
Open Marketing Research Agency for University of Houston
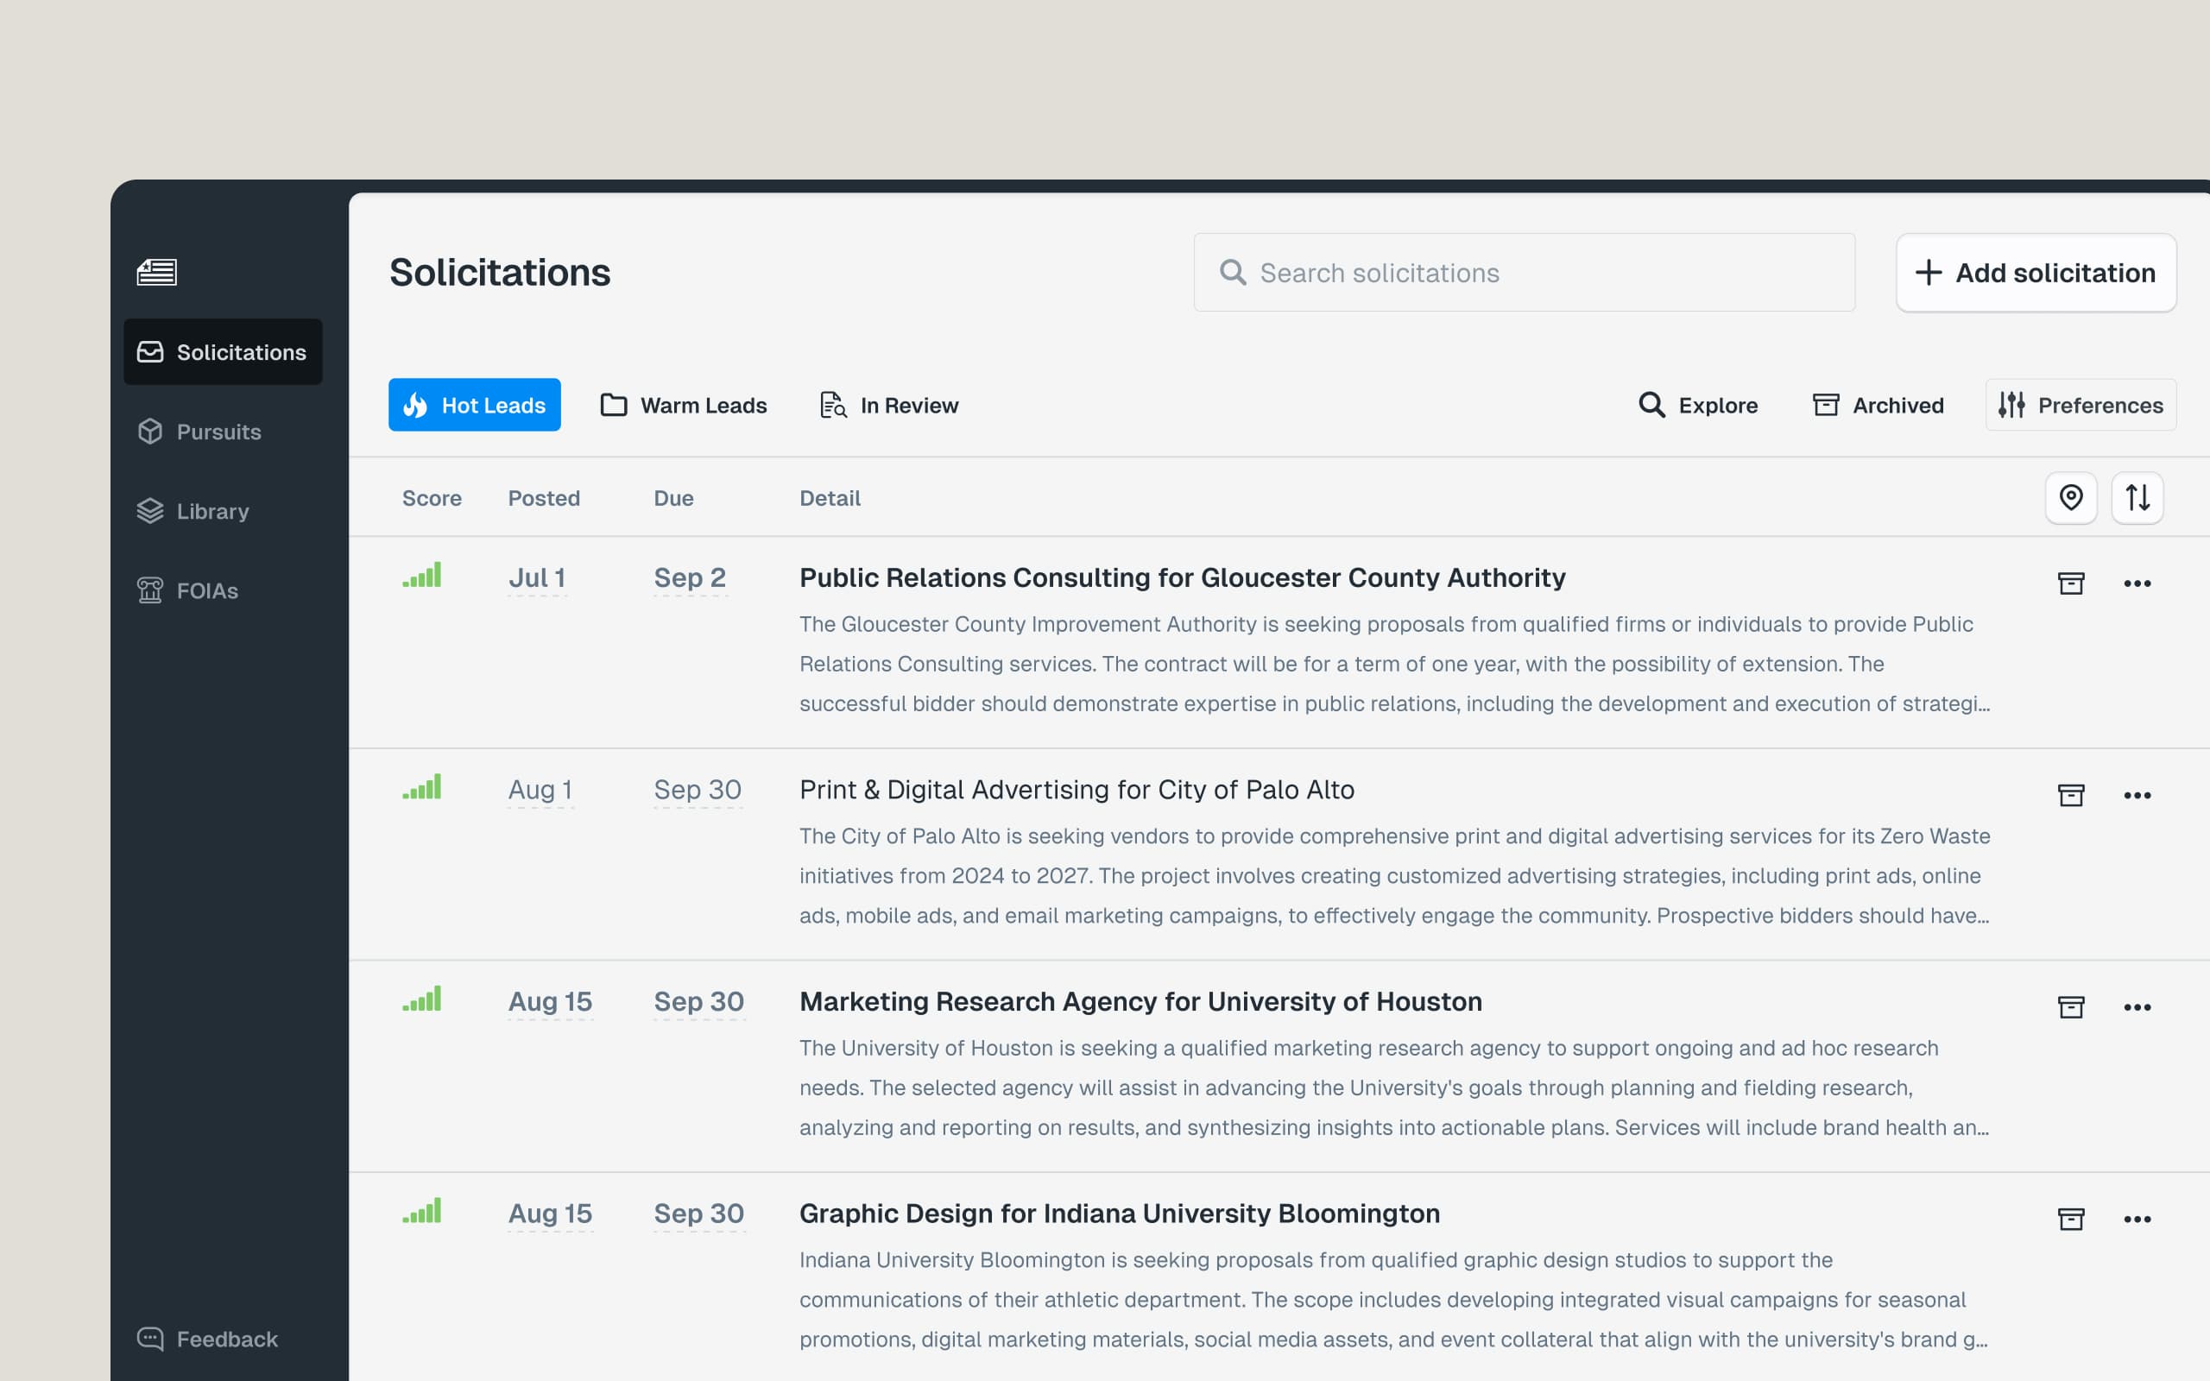[x=1140, y=1001]
